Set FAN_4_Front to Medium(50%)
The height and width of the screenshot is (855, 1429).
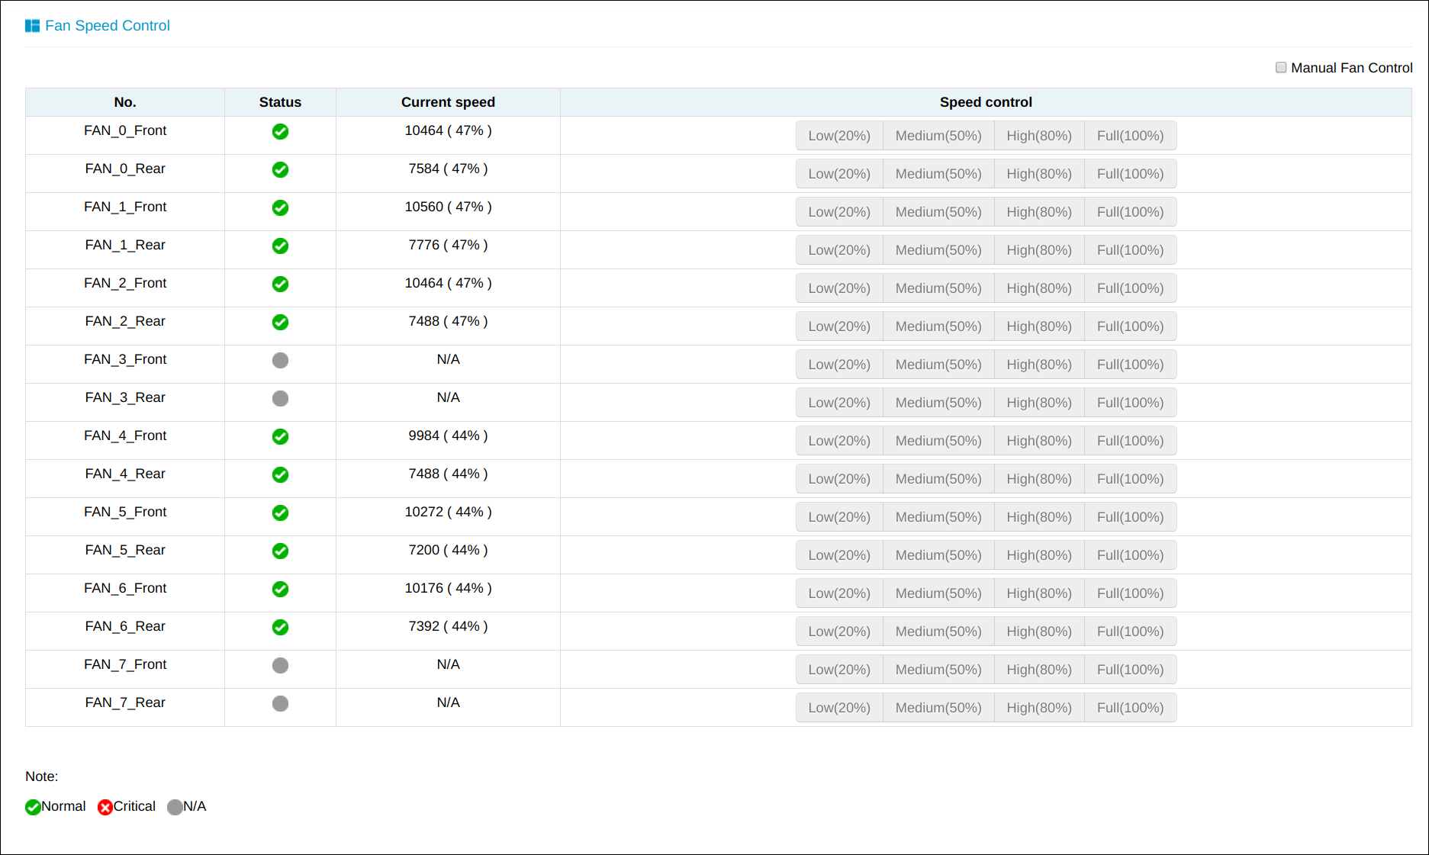pyautogui.click(x=938, y=441)
